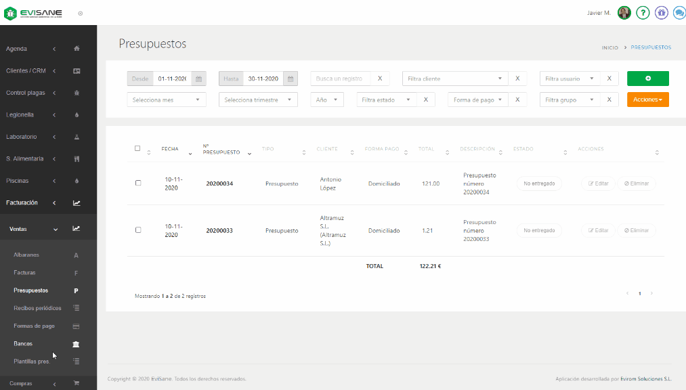Expand the Acciones orange dropdown
The height and width of the screenshot is (390, 686).
647,100
